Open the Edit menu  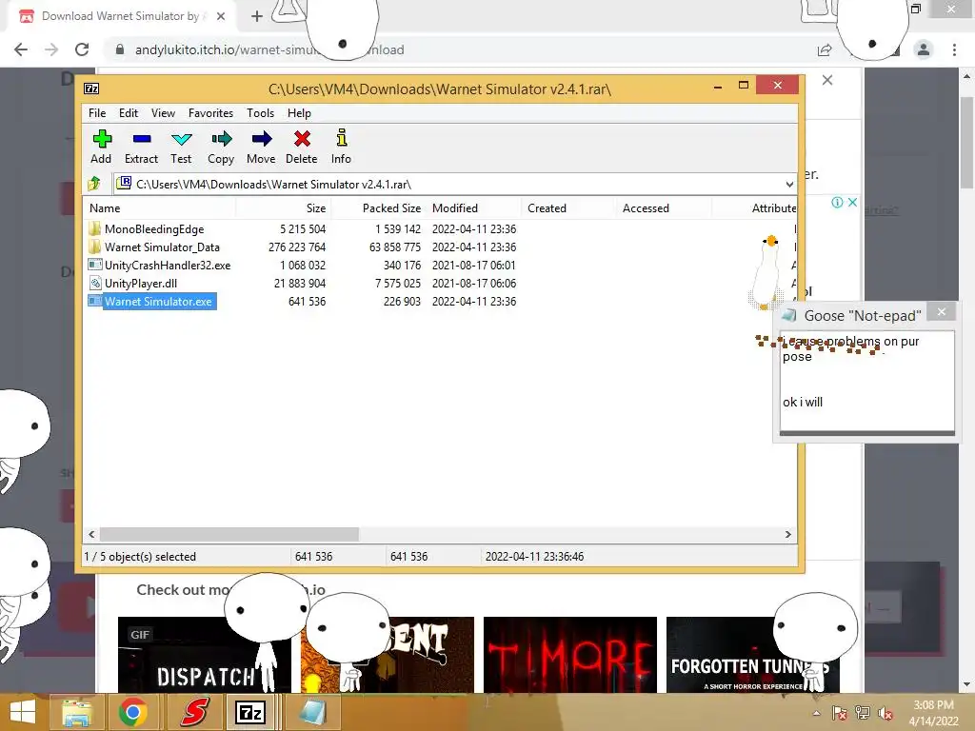[129, 113]
